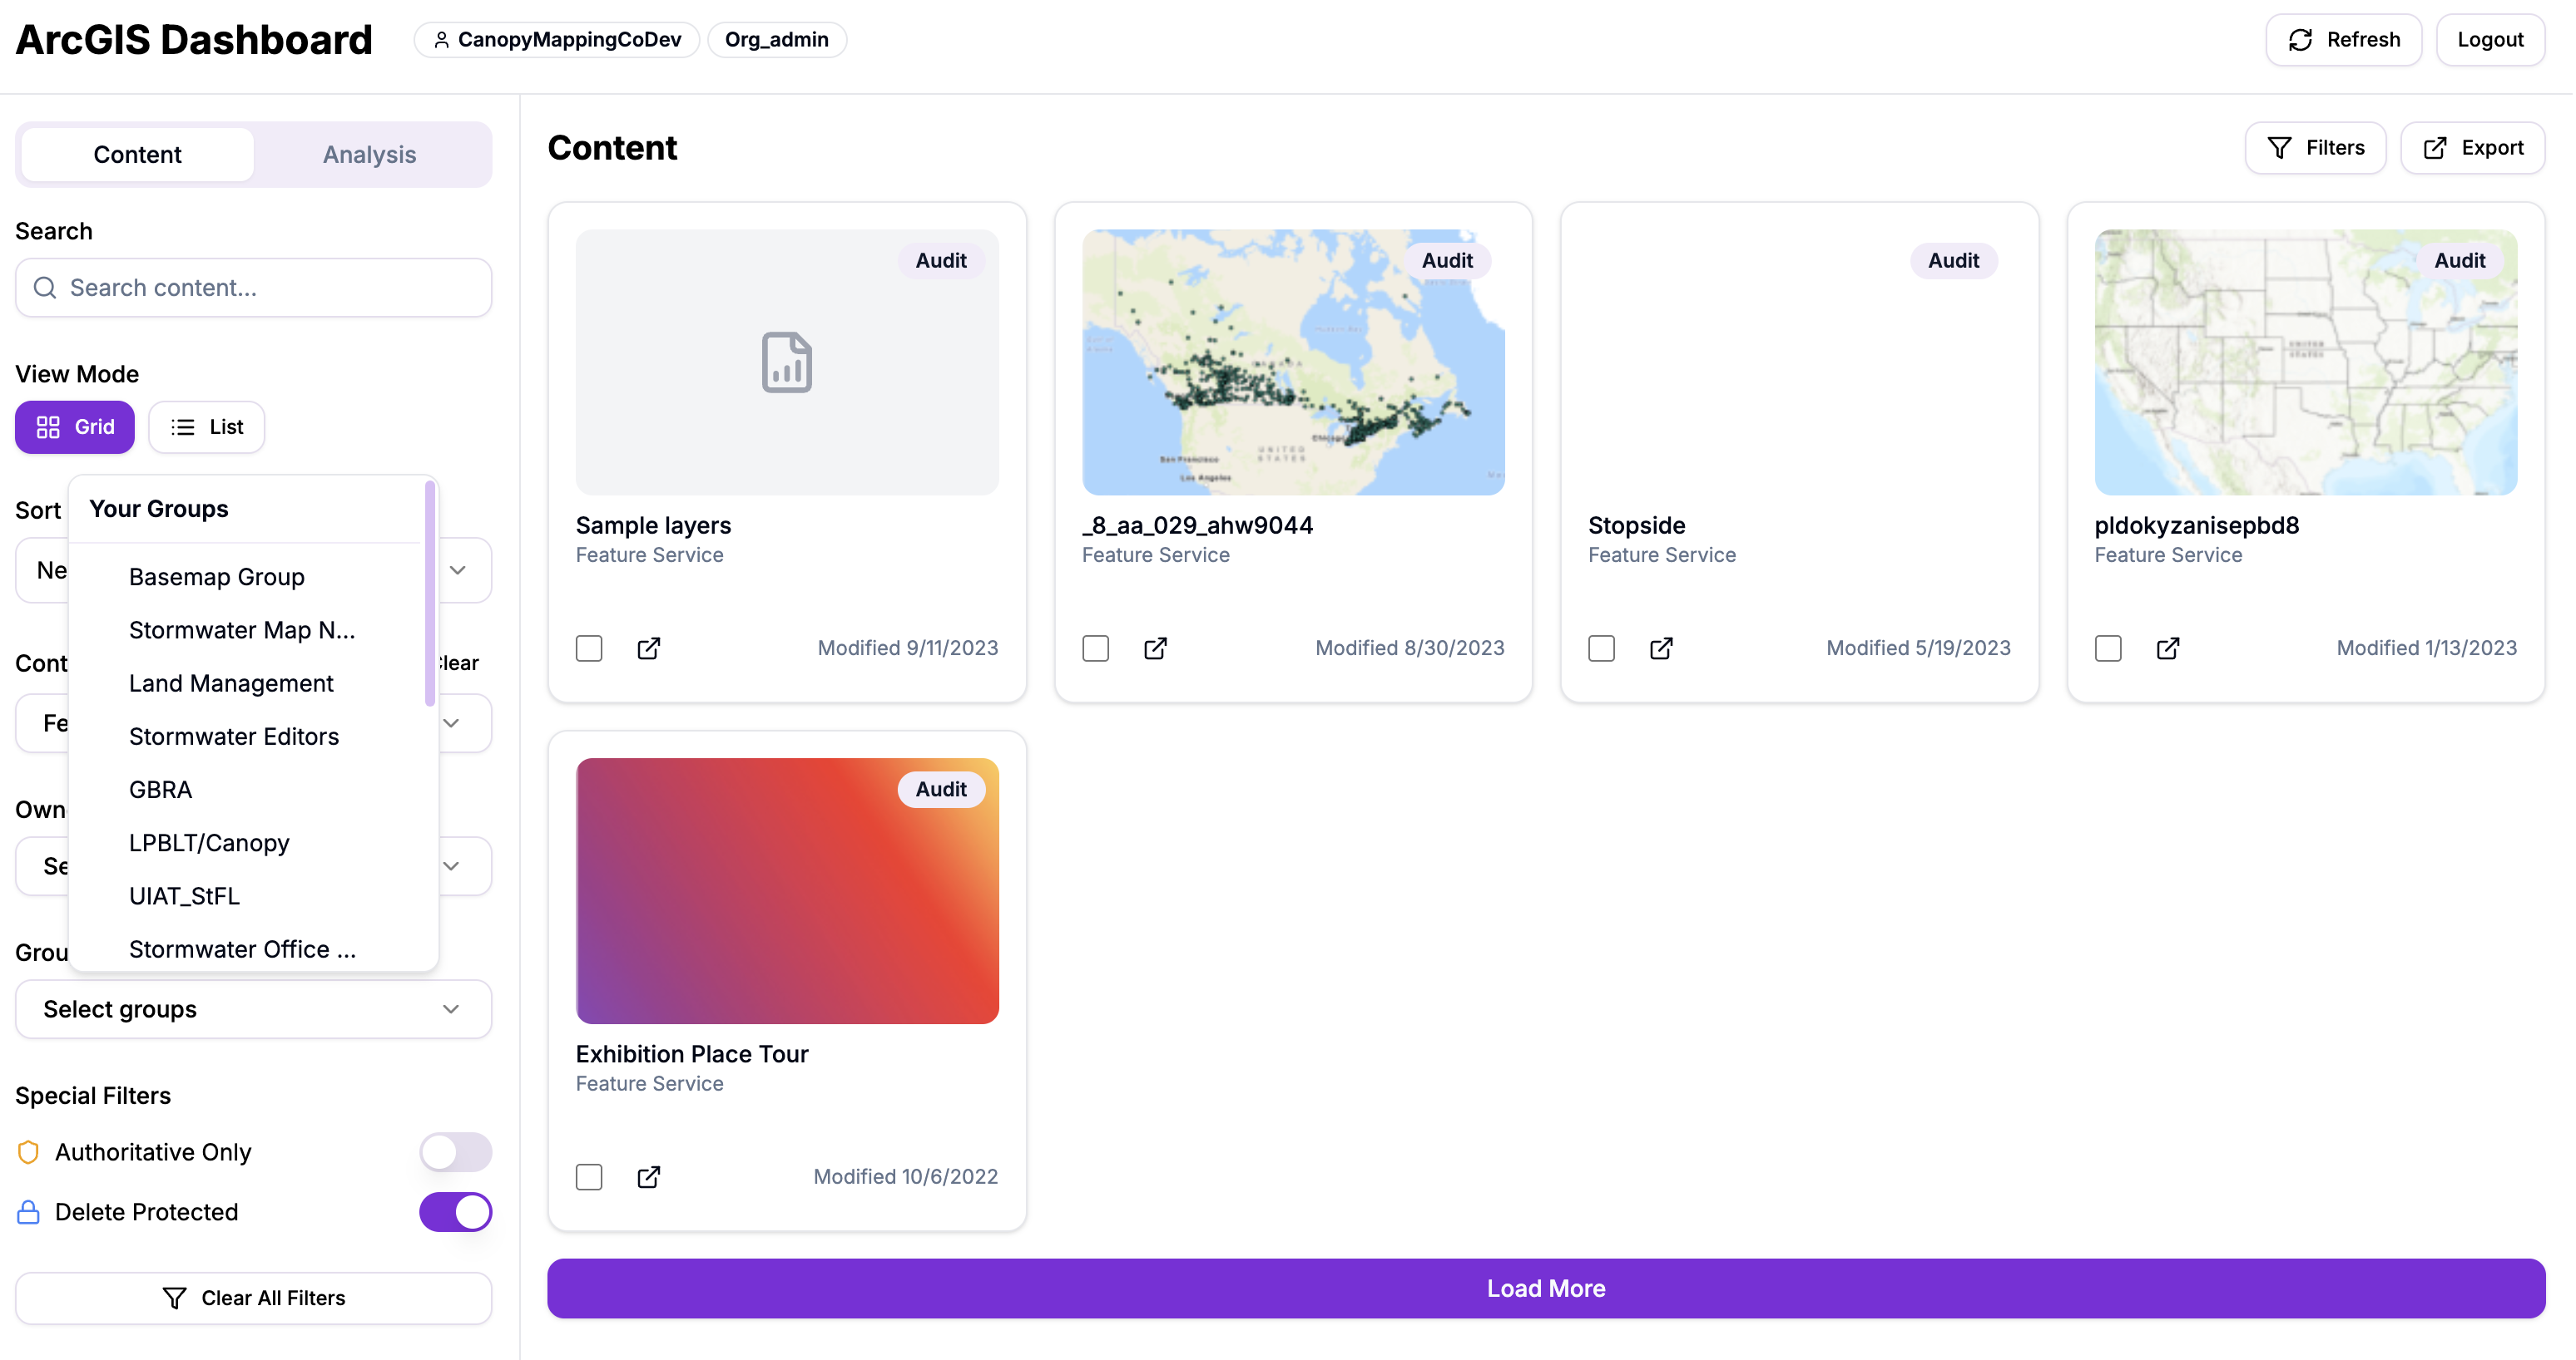Click Modified 1/13/2023 date text
This screenshot has height=1360, width=2576.
(2426, 648)
